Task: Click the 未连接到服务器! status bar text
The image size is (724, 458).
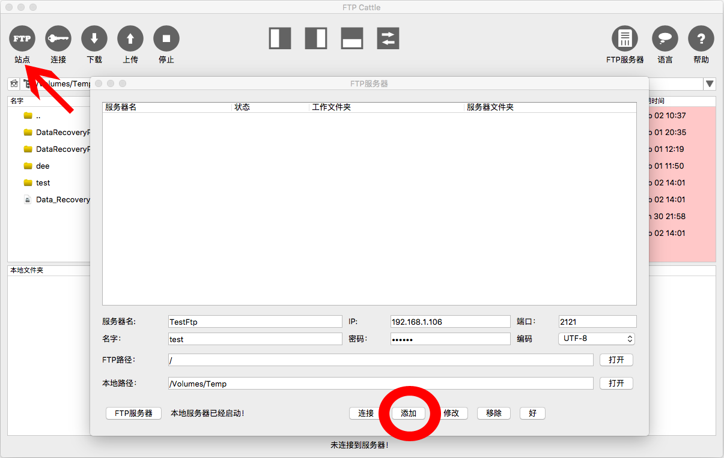Action: point(359,445)
